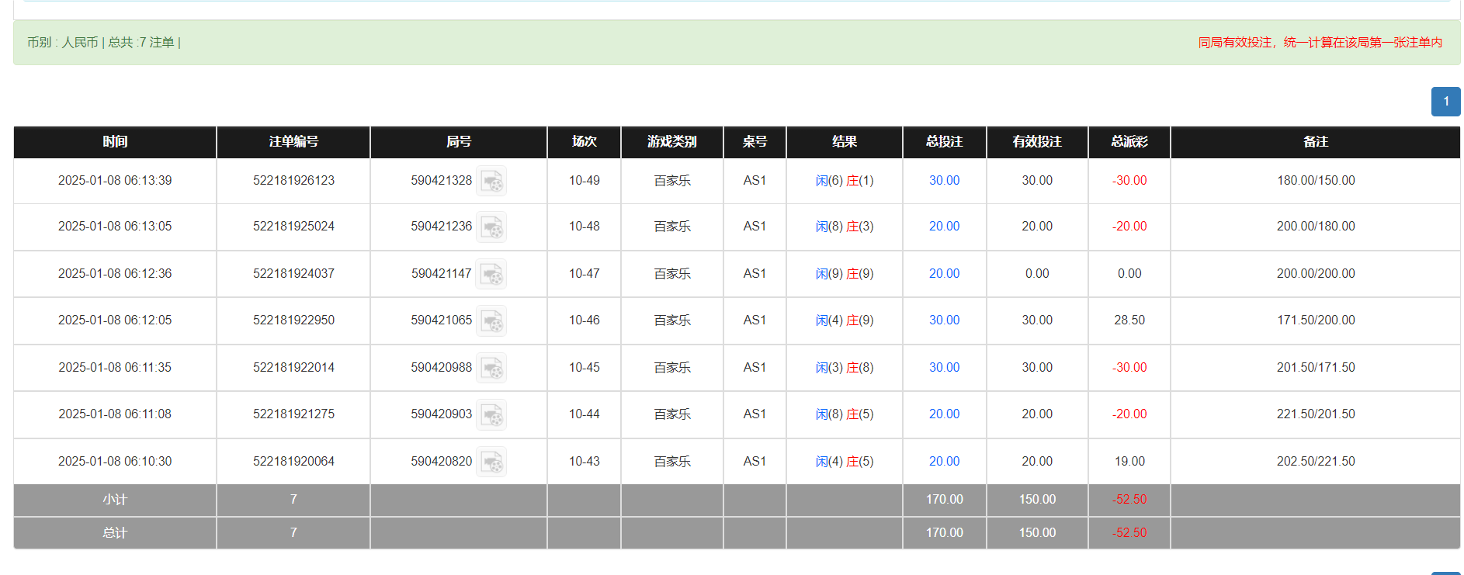
Task: Open video replay icon for round 590420988
Action: tap(491, 368)
